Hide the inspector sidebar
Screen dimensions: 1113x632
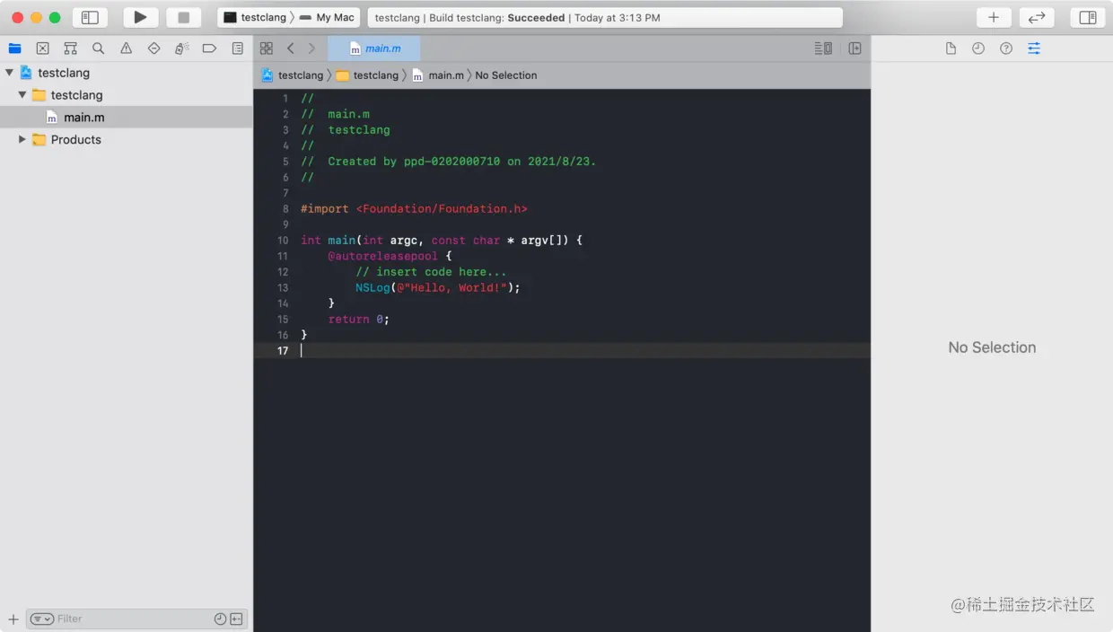tap(1088, 17)
